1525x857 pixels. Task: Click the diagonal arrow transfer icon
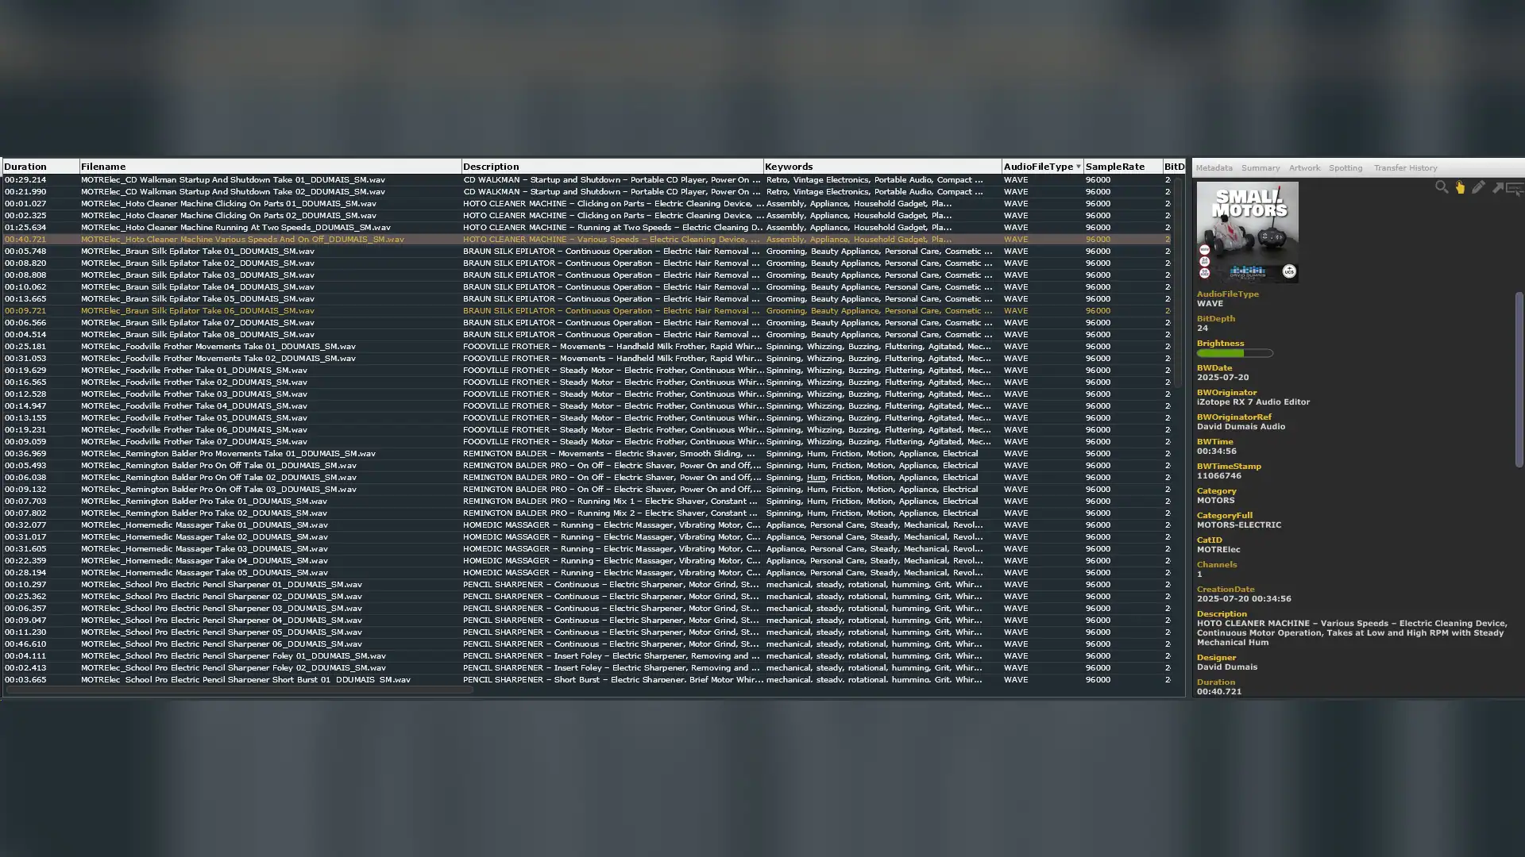pyautogui.click(x=1497, y=188)
